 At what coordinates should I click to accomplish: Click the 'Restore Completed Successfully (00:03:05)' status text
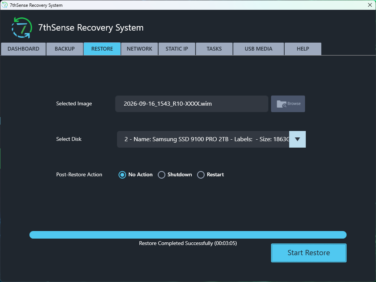pos(188,243)
